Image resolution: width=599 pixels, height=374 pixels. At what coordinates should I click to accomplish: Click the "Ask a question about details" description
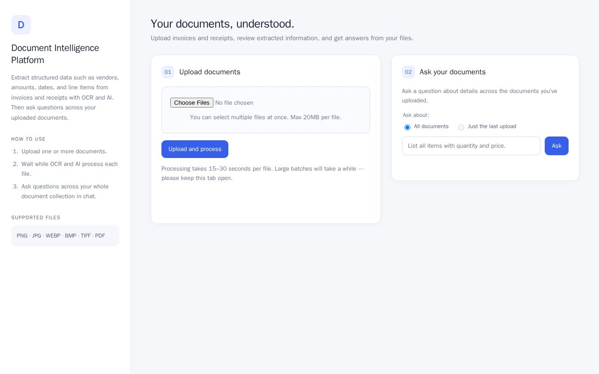pos(480,96)
